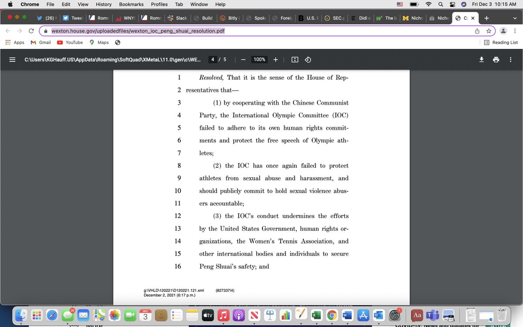Open Excel from the dock
This screenshot has width=523, height=327.
(x=316, y=315)
